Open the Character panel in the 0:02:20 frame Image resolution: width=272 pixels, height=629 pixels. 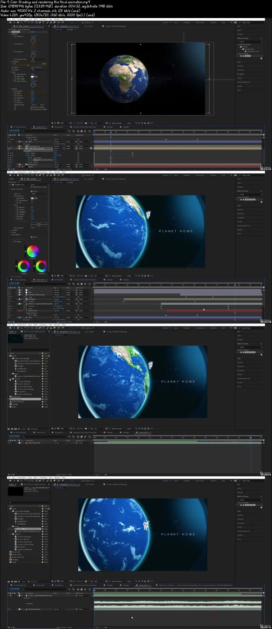(x=241, y=70)
